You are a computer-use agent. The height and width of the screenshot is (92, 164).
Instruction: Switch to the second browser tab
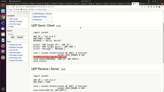click(18, 4)
